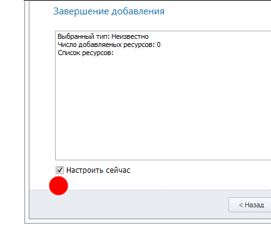Viewport: 271px width, 238px height.
Task: Select the line "Число добавляемых ресурсов: 0"
Action: 109,44
